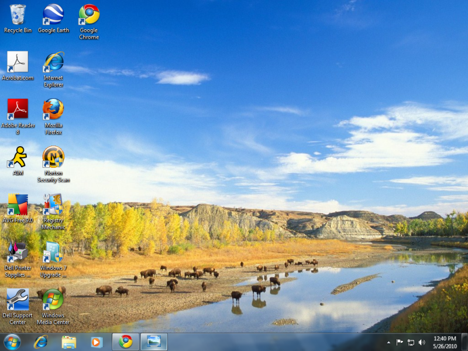Select the Adobe Reader 8 icon

tap(18, 109)
